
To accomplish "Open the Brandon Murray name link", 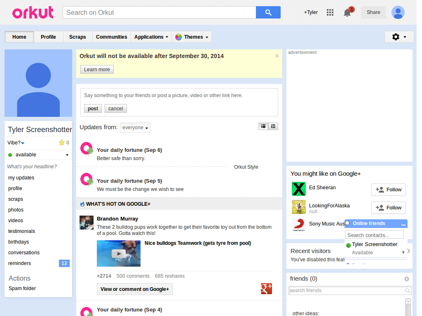I will coord(117,219).
